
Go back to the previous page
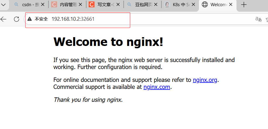pyautogui.click(x=4, y=19)
